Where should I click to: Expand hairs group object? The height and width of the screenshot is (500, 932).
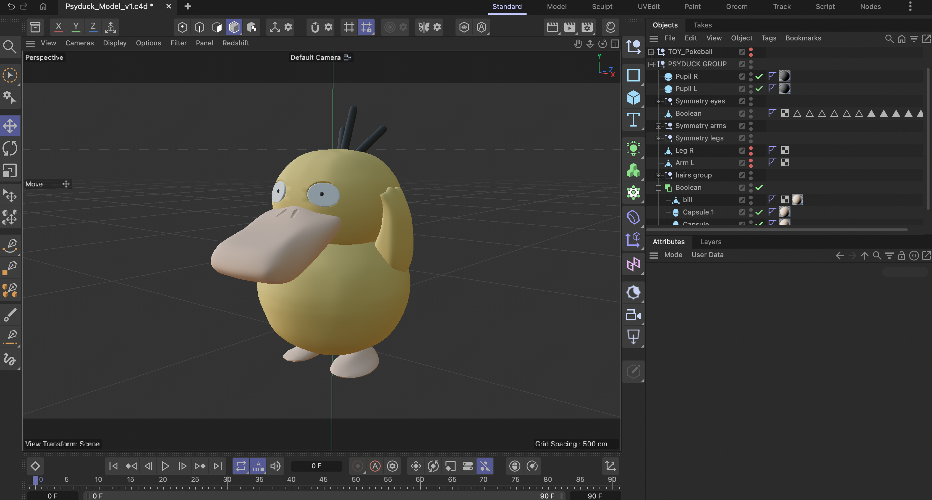pos(659,176)
